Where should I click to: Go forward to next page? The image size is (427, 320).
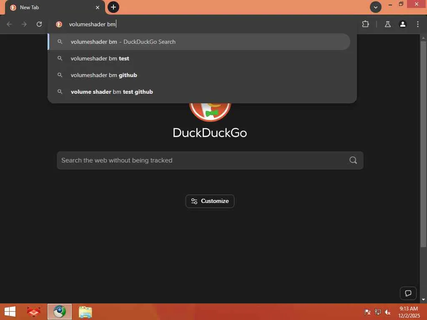coord(24,24)
